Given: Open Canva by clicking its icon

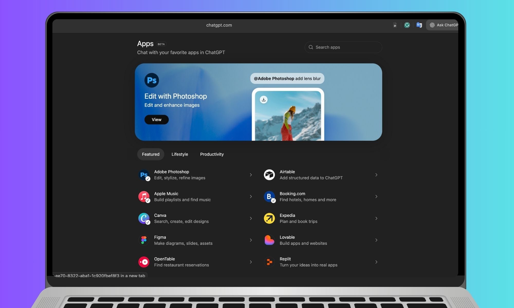Looking at the screenshot, I should (x=144, y=218).
